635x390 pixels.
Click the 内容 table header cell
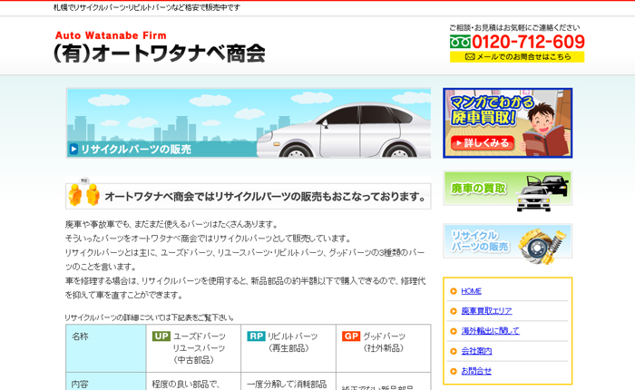pyautogui.click(x=106, y=382)
